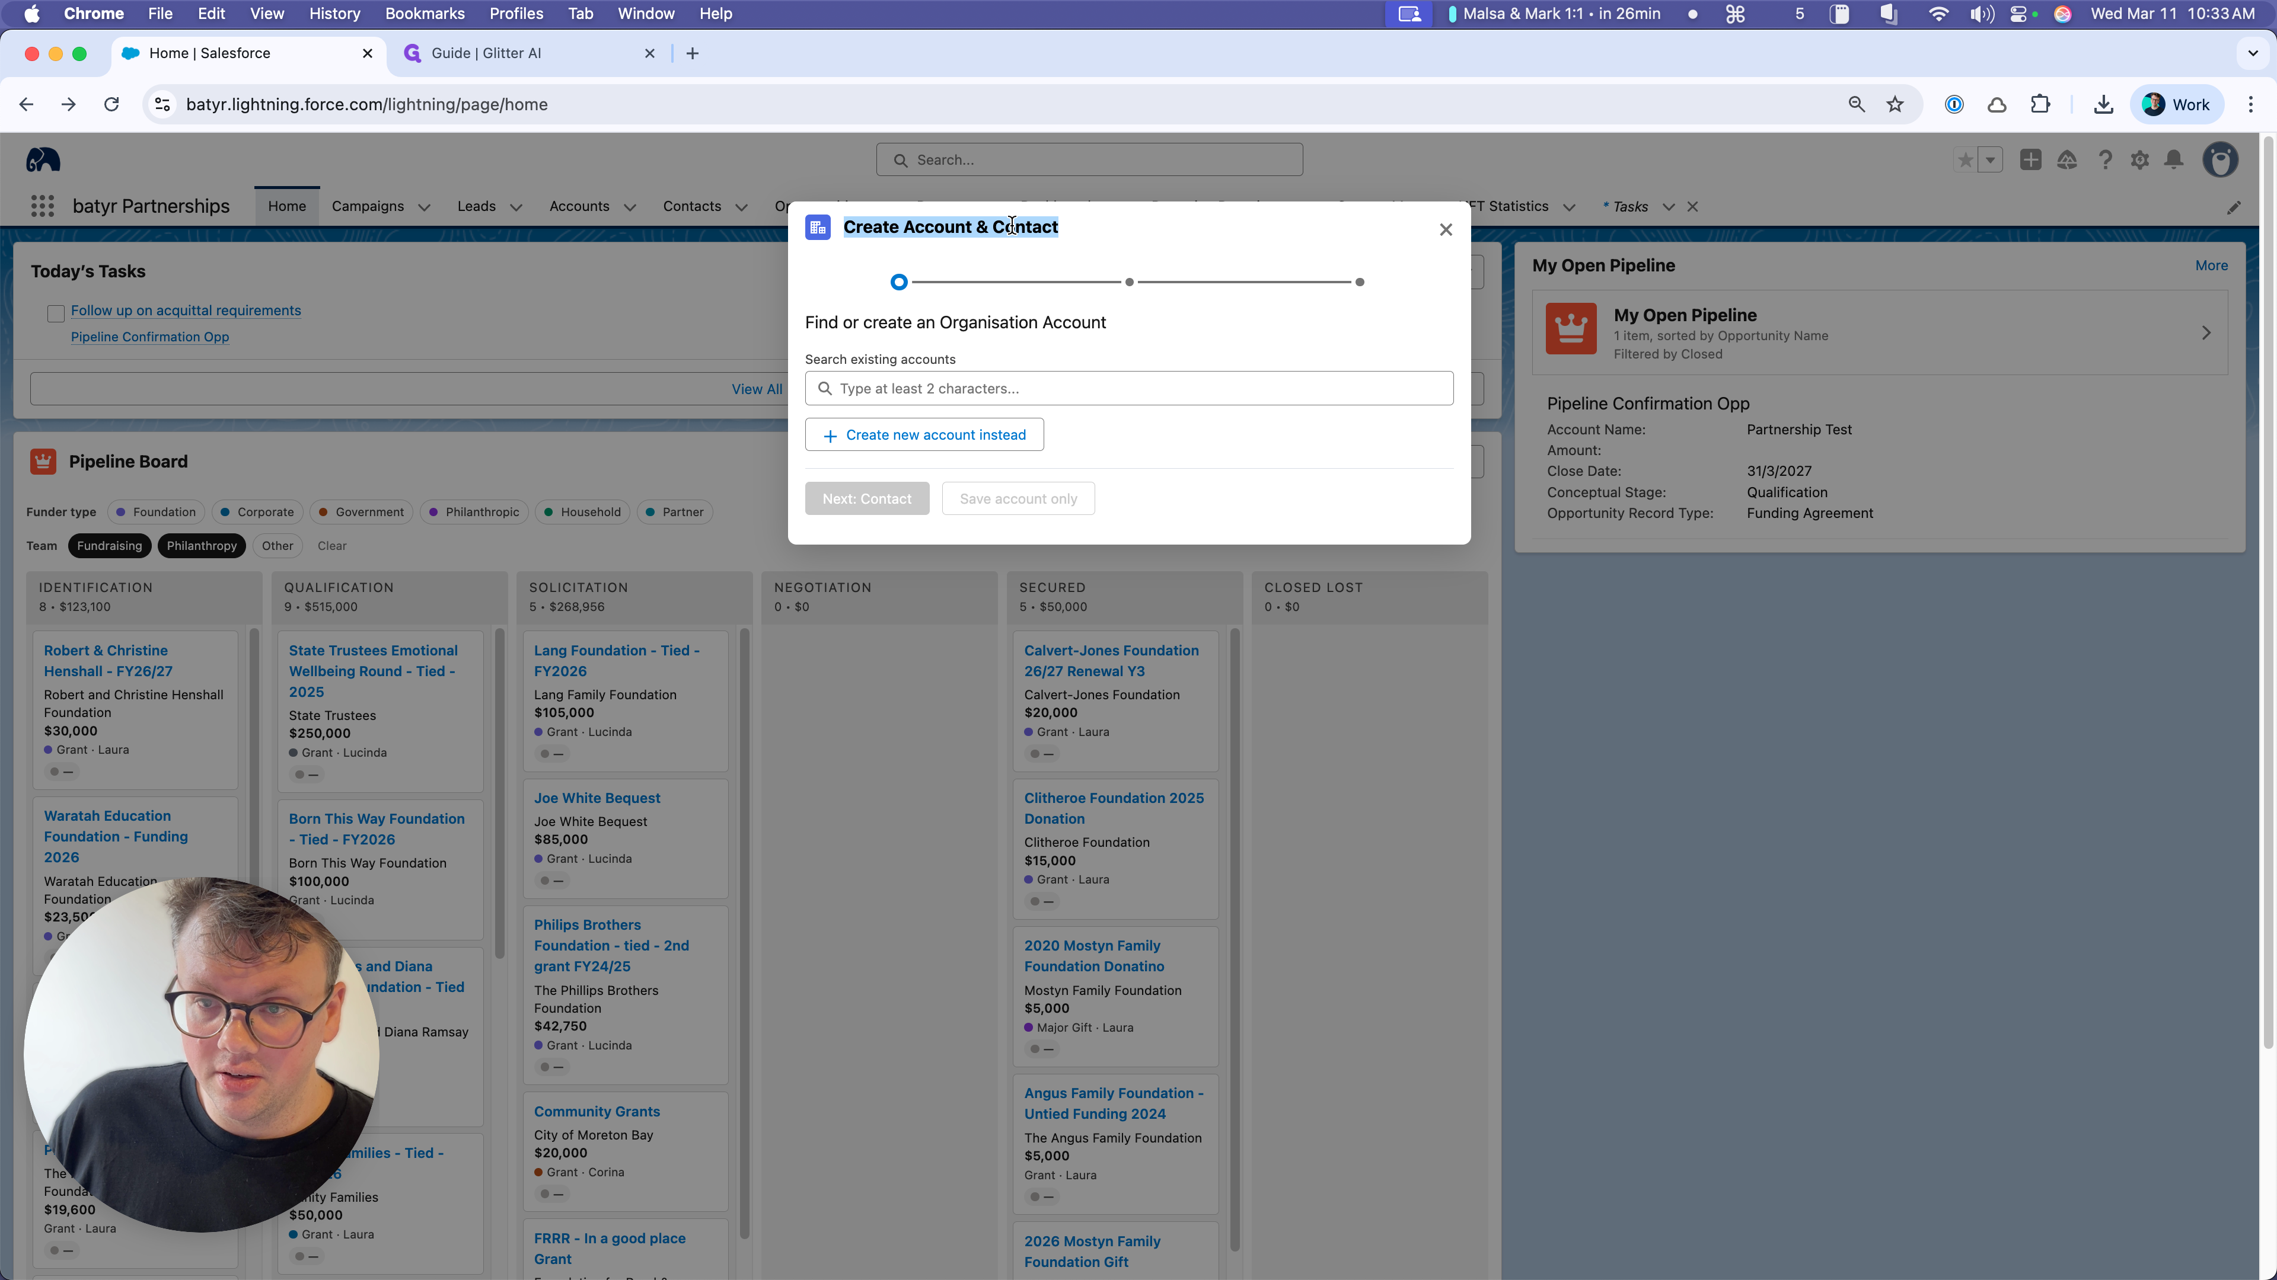Click Next: Contact button

click(x=866, y=499)
